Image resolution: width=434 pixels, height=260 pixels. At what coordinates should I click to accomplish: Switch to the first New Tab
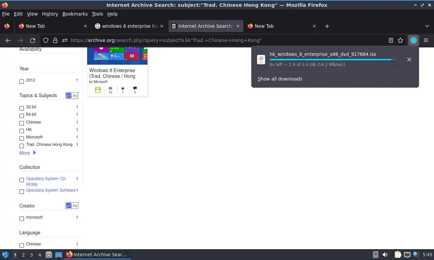[x=53, y=26]
